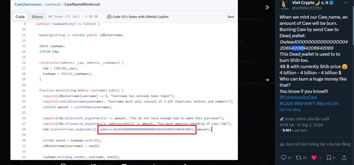The height and width of the screenshot is (165, 354).
Task: Reply to the Viet Crypto post
Action: pos(283,158)
